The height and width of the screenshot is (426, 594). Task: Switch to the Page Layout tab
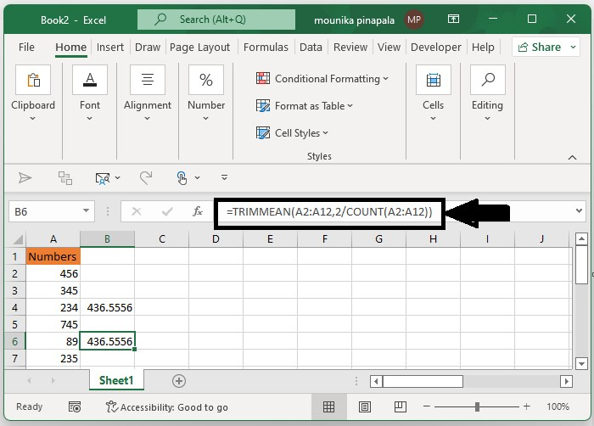(x=199, y=47)
